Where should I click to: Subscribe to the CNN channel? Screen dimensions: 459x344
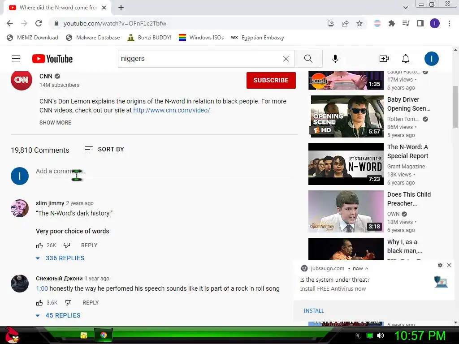pyautogui.click(x=271, y=80)
